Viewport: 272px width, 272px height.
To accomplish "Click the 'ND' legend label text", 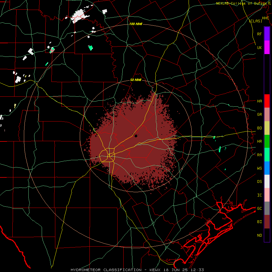I will coord(259,235).
